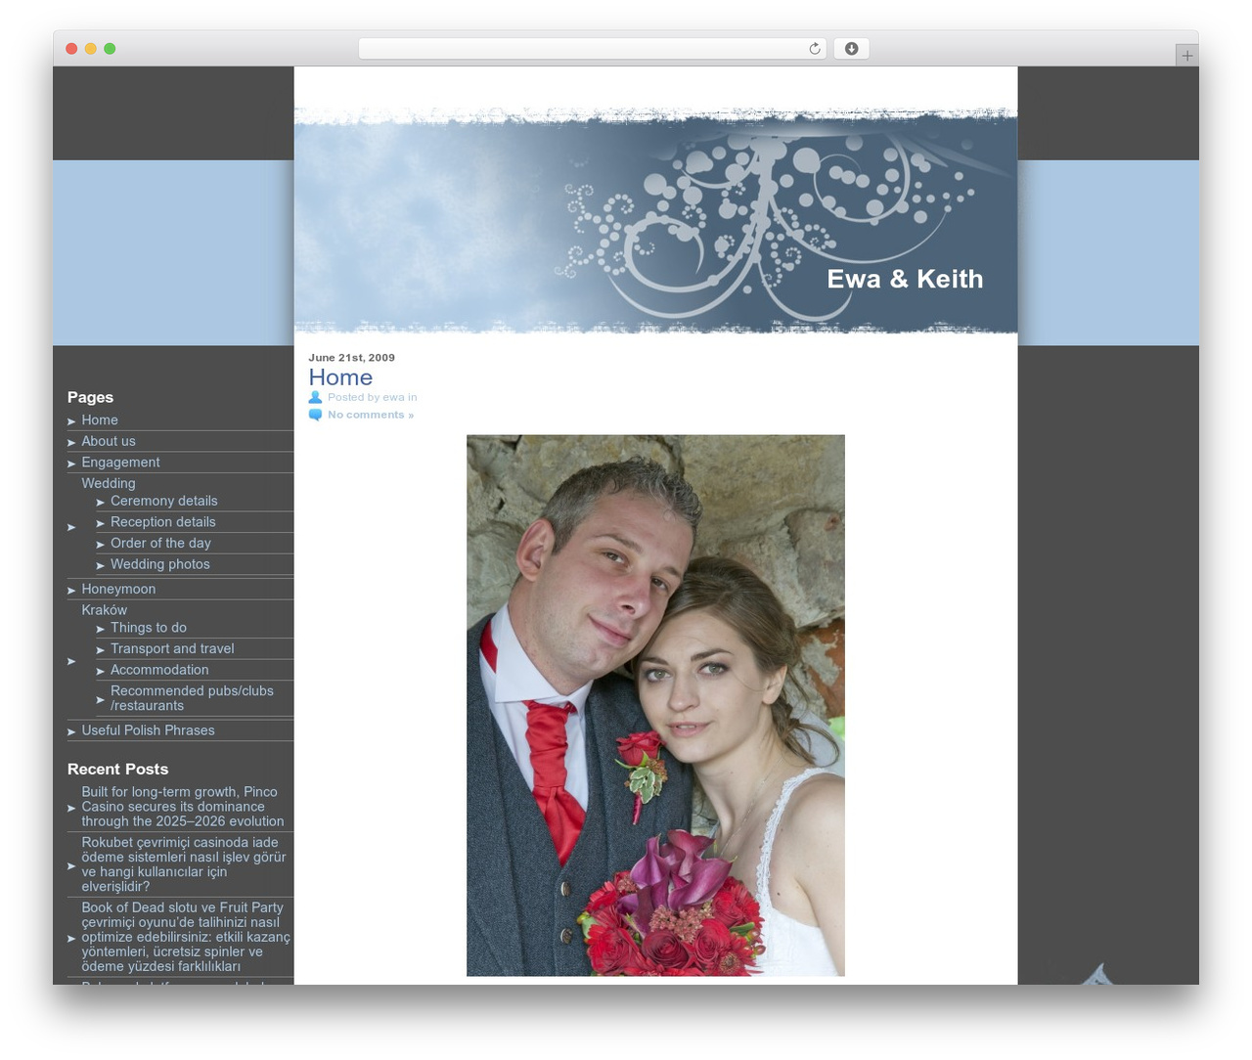Open Transport and travel page
Image resolution: width=1252 pixels, height=1060 pixels.
coord(172,648)
